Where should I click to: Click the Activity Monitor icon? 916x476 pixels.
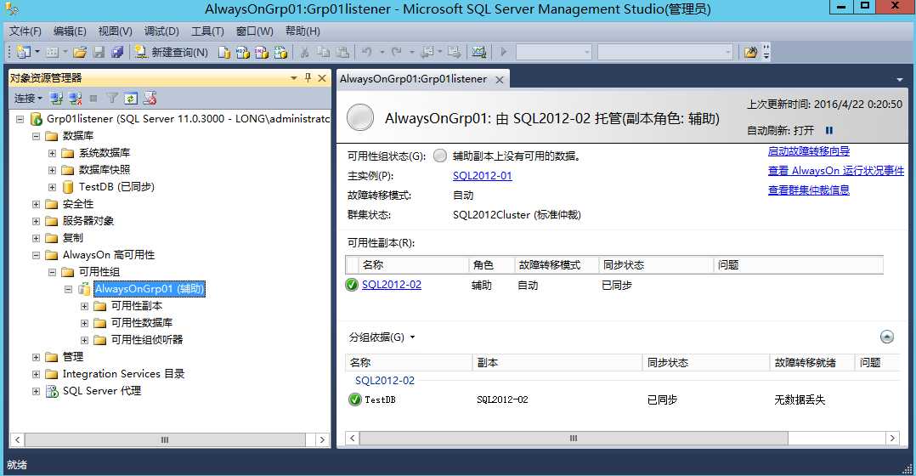[479, 52]
